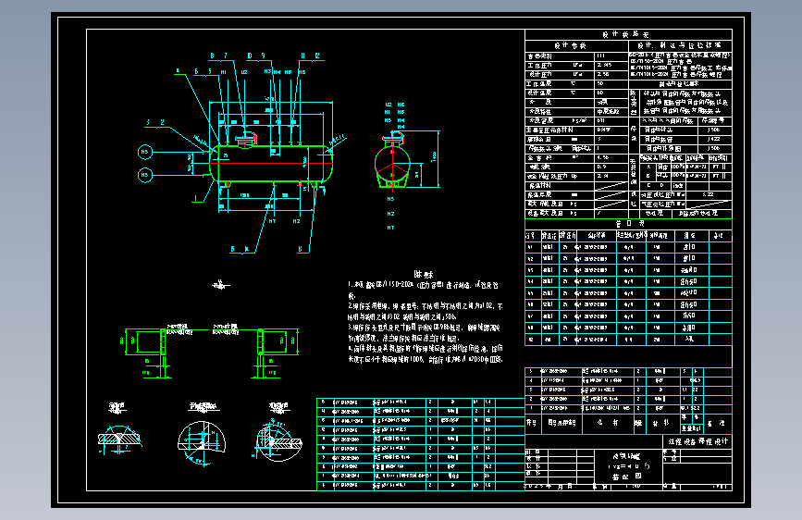Select the leftmost weld joint detail
This screenshot has width=802, height=520.
pos(119,439)
